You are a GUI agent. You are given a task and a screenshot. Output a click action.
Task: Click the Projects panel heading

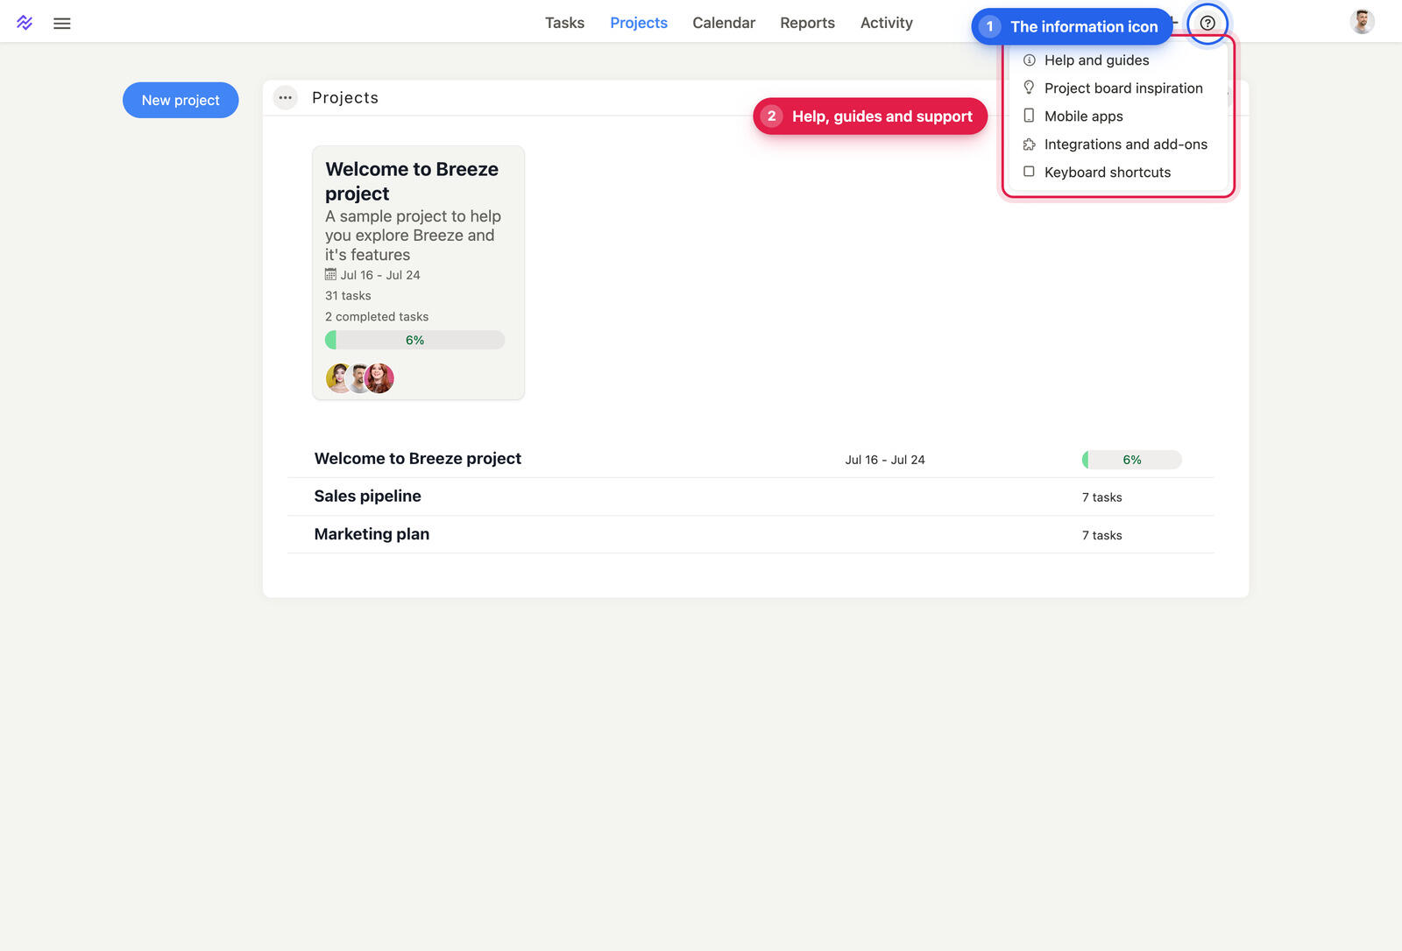tap(345, 98)
